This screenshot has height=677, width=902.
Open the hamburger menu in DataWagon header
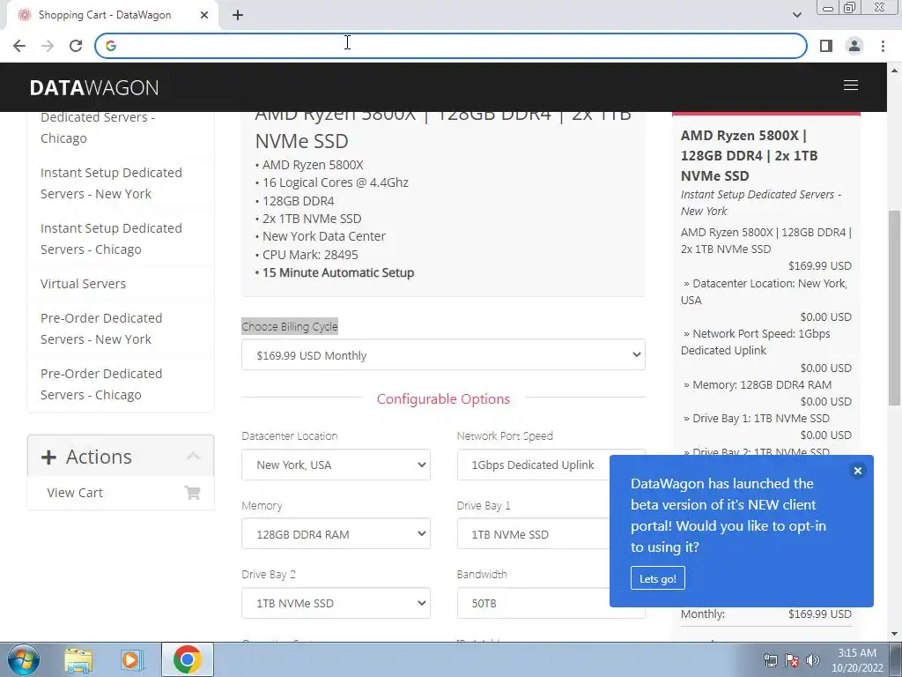[851, 86]
